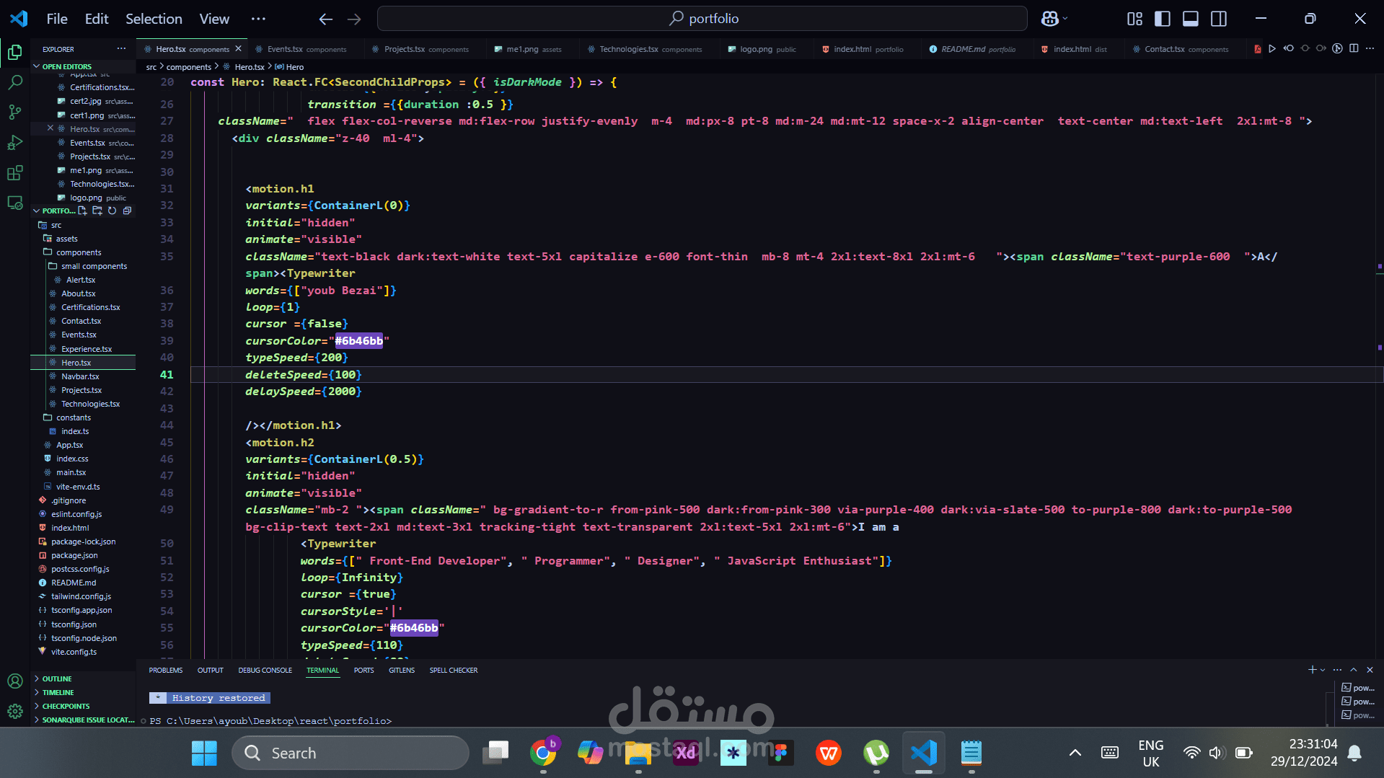Viewport: 1384px width, 778px height.
Task: Refresh the file explorer
Action: 112,211
